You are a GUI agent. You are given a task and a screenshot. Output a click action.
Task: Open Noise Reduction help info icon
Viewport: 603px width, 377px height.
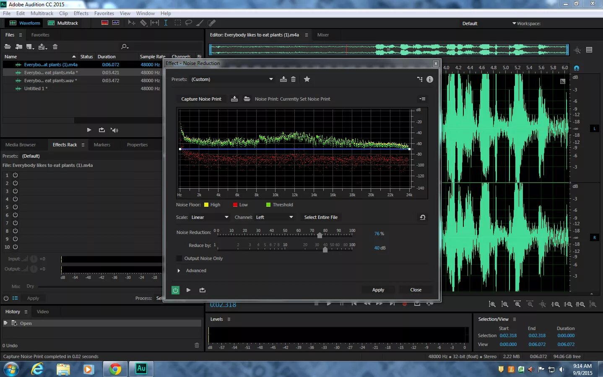430,79
